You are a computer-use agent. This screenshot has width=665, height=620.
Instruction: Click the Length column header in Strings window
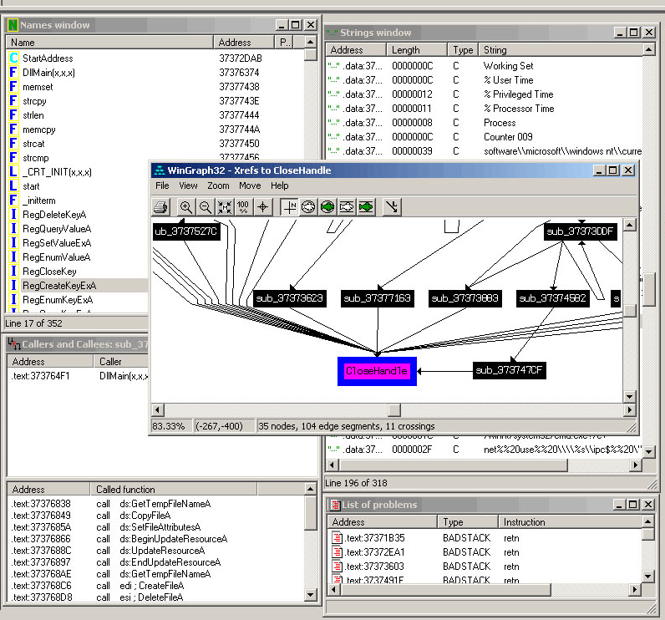click(416, 50)
